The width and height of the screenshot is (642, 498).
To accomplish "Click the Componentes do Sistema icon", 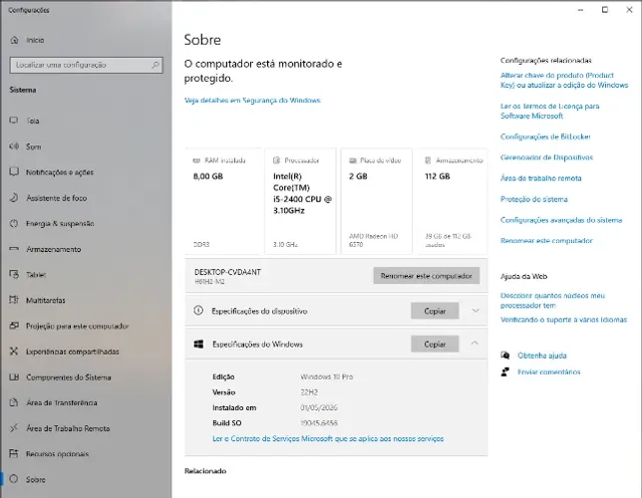I will [x=14, y=376].
